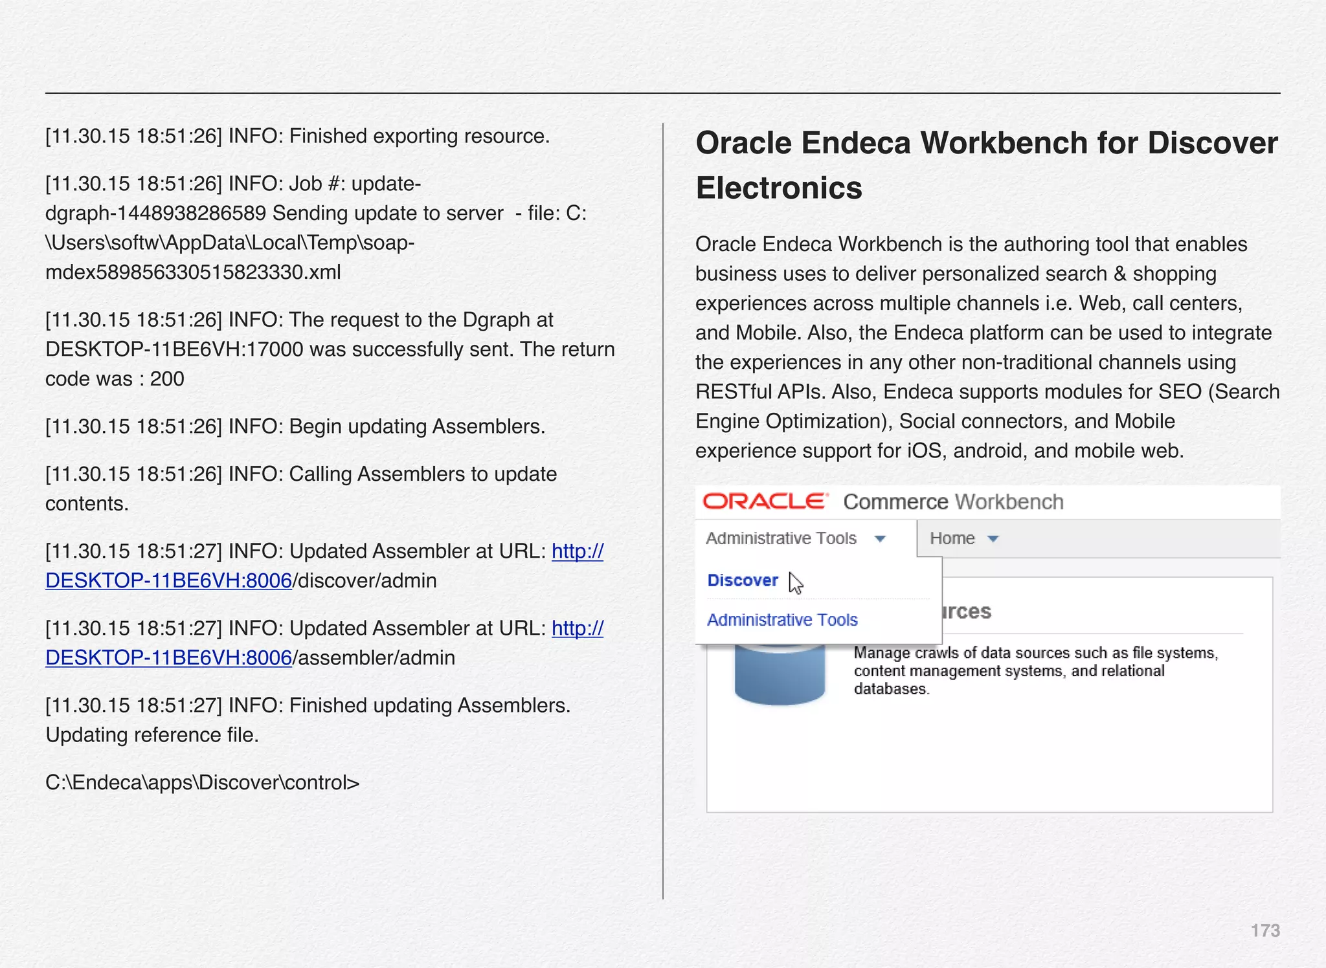The width and height of the screenshot is (1326, 968).
Task: Open the hyperlink preceding /assembler/admin
Action: (168, 657)
